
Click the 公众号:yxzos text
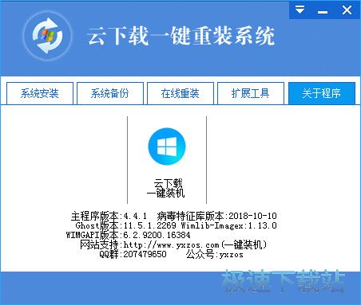click(215, 254)
